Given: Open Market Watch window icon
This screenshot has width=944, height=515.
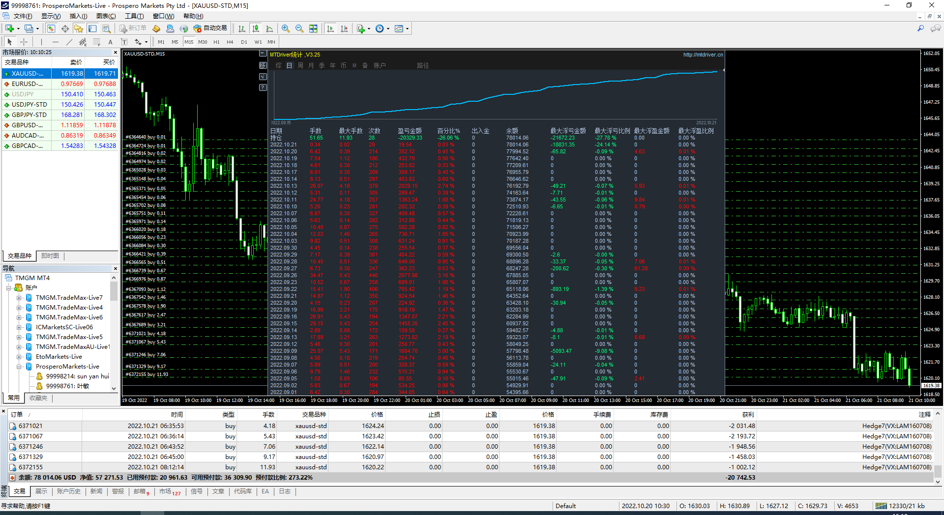Looking at the screenshot, I should point(51,29).
